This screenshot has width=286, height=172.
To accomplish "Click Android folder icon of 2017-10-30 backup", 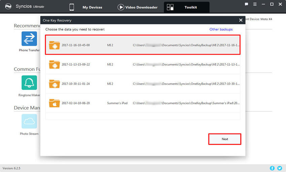I will [x=54, y=83].
